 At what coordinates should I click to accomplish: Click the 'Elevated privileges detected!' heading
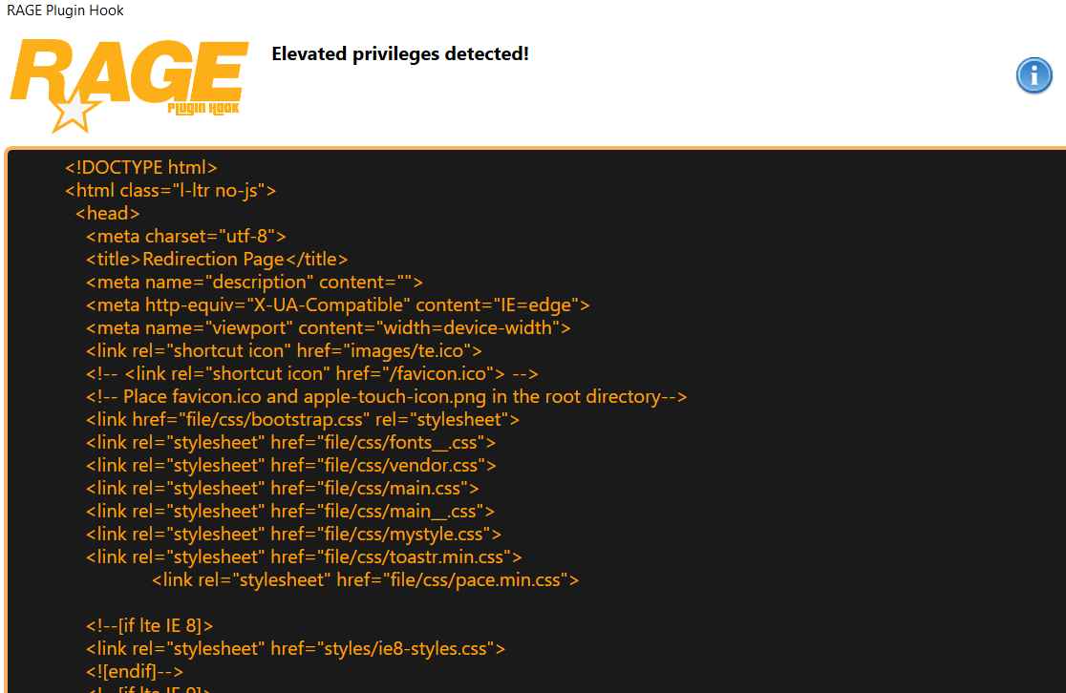[x=400, y=54]
